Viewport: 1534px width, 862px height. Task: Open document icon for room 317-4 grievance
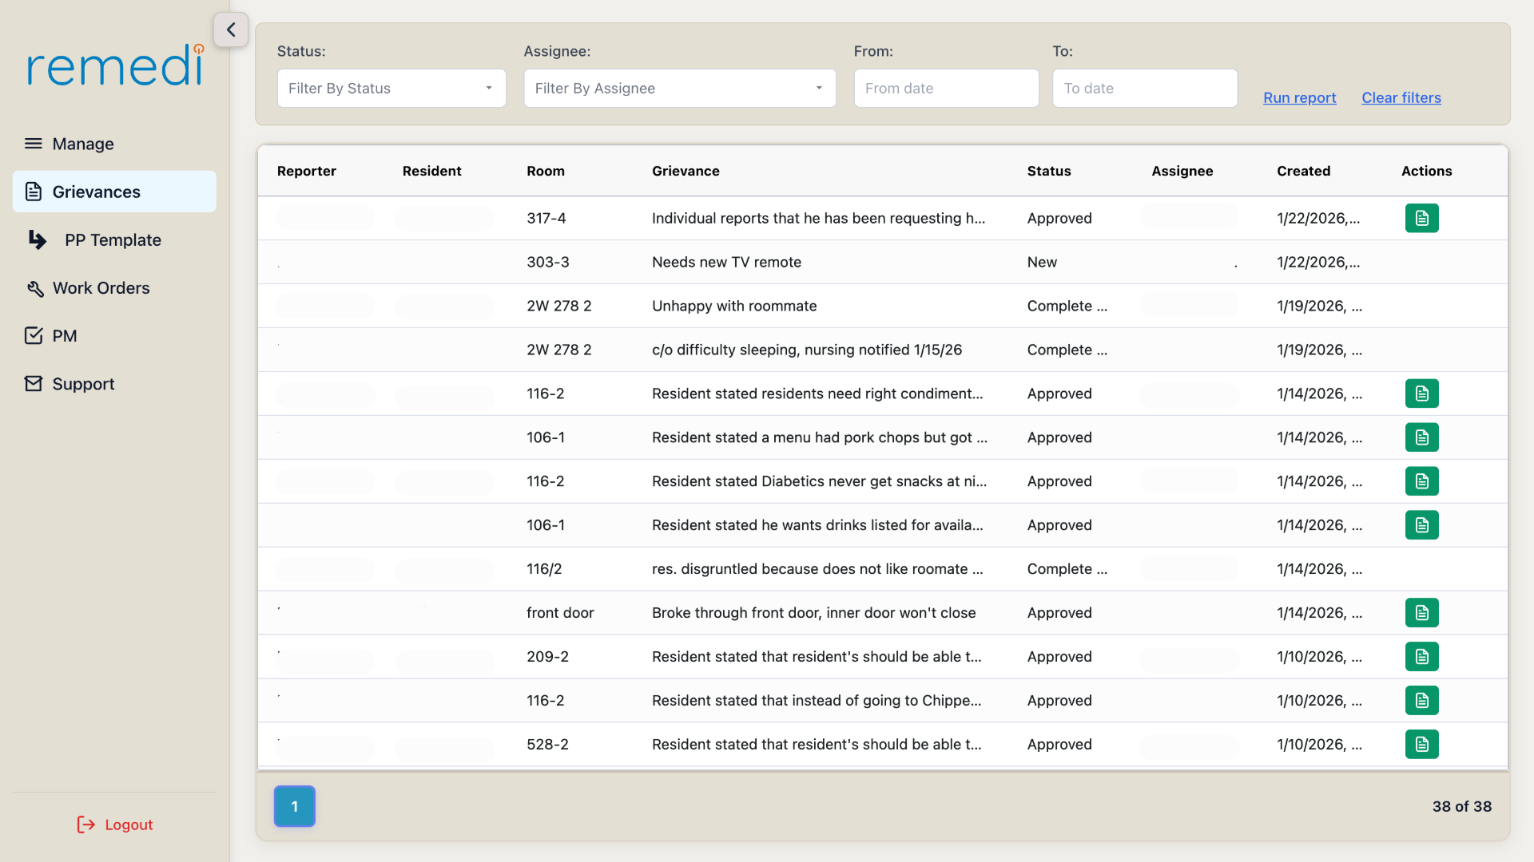pos(1421,218)
